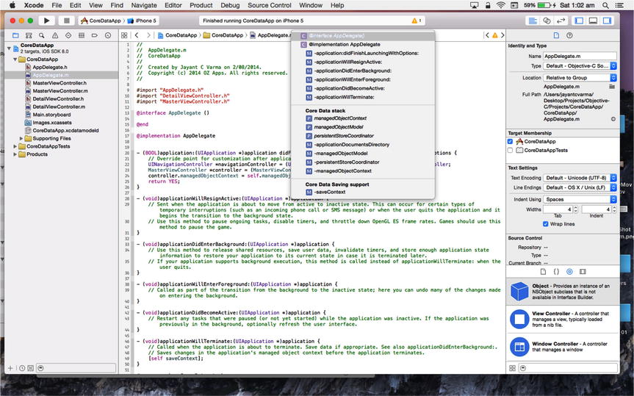Show Media library
634x396 pixels.
[583, 272]
